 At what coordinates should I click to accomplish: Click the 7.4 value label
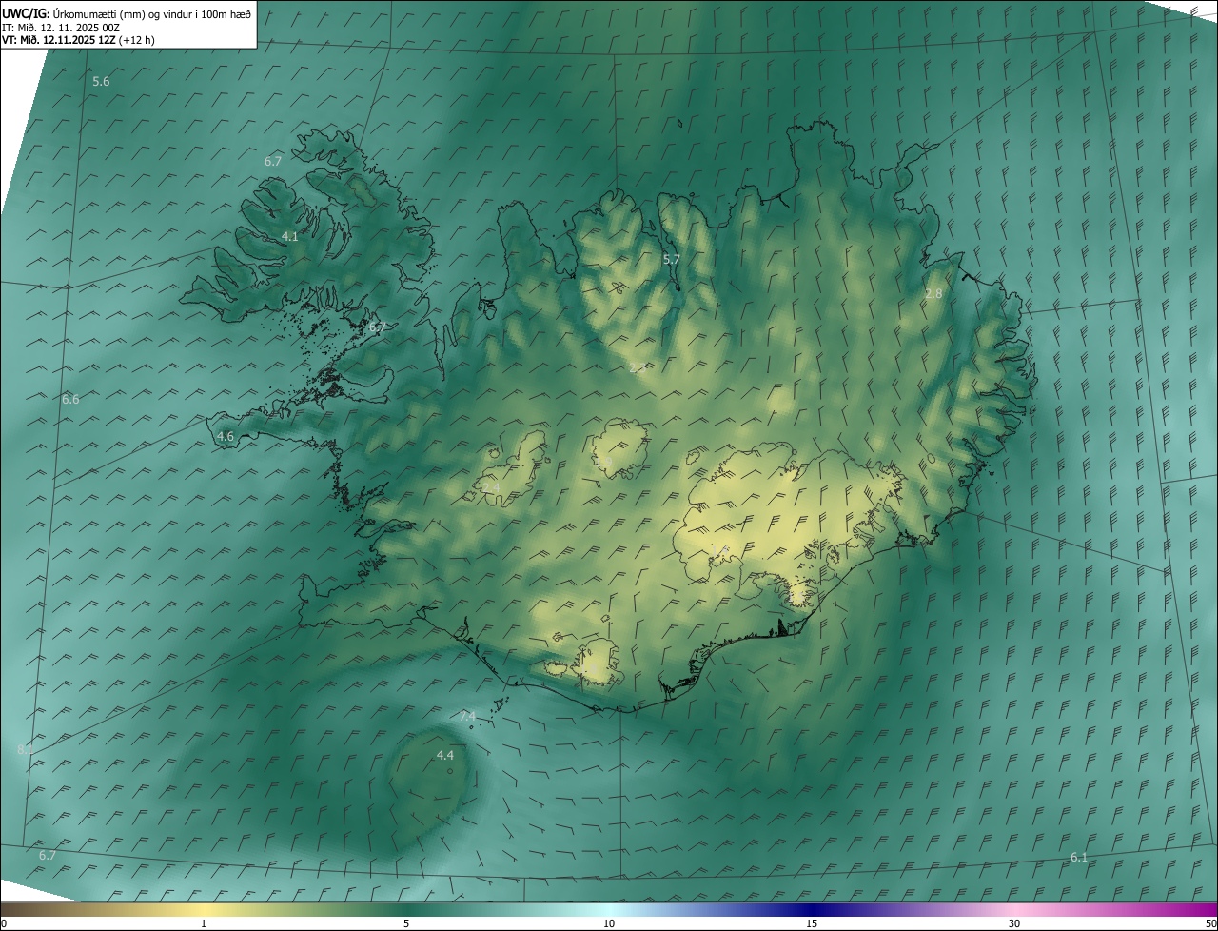(x=467, y=717)
